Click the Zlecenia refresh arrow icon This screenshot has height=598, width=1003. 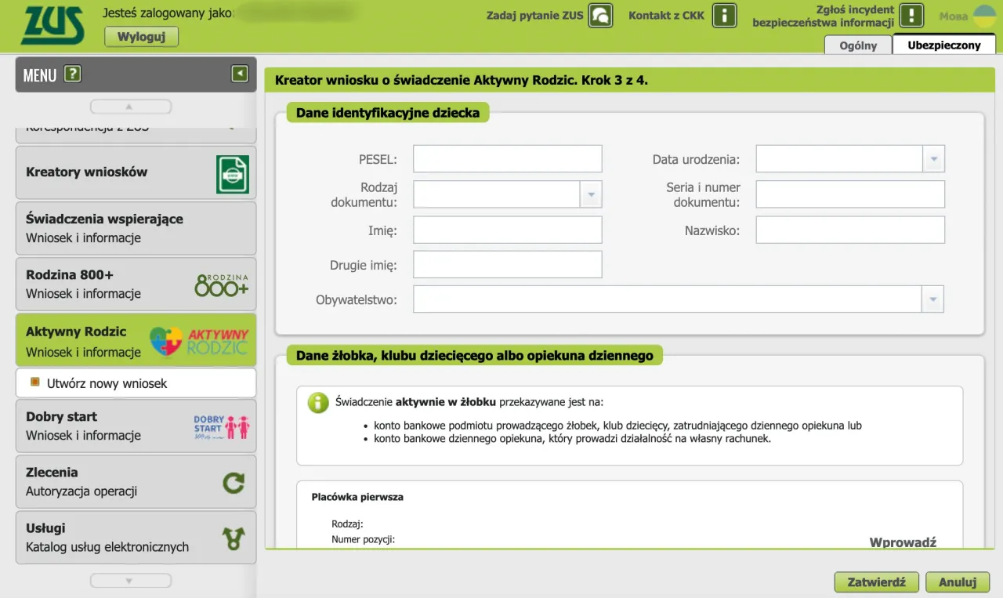234,481
